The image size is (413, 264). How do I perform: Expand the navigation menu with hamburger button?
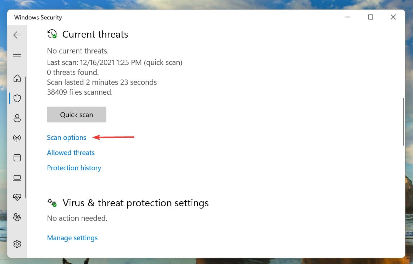click(x=17, y=54)
